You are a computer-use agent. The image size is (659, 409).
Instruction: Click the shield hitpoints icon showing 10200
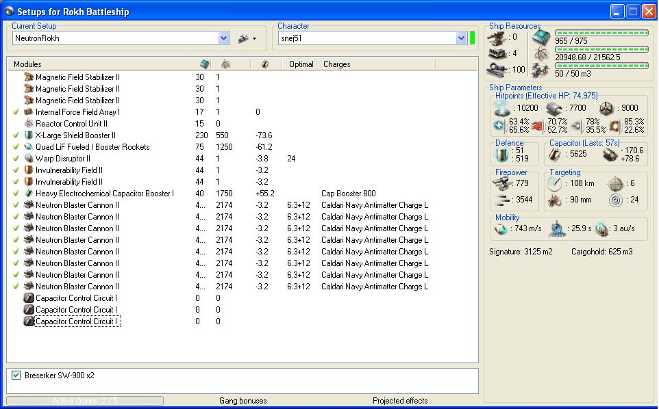[x=501, y=109]
